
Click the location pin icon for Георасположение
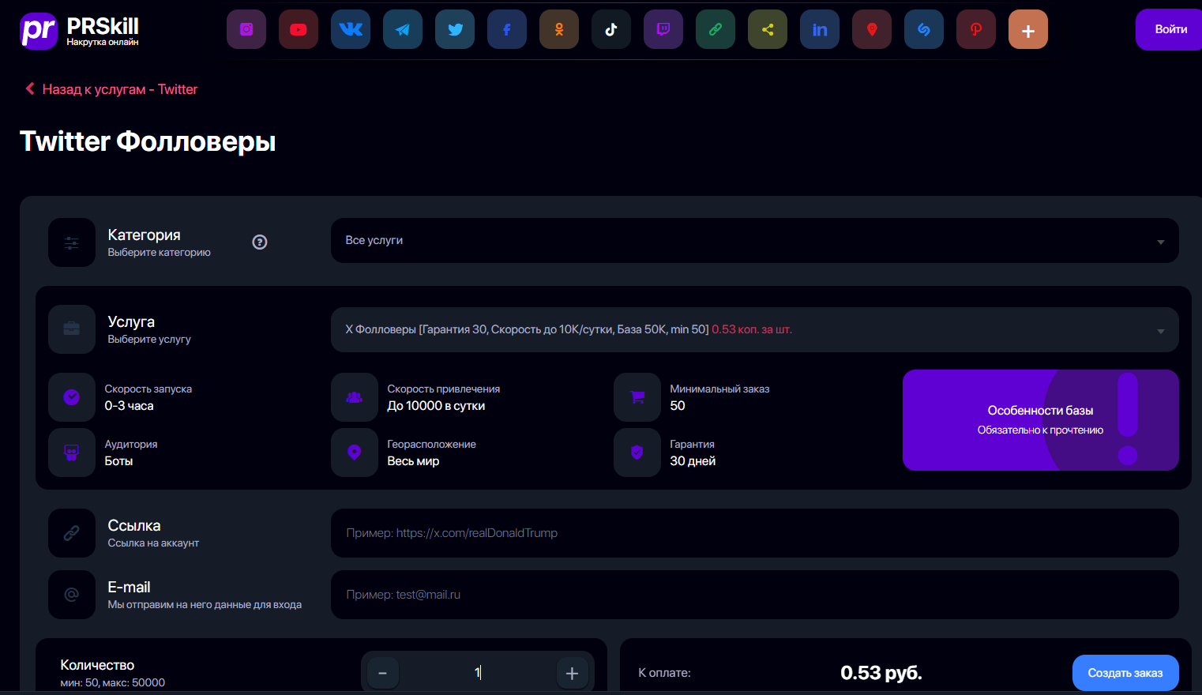[x=355, y=453]
